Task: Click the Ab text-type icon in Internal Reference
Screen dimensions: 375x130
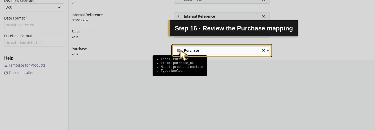Action: (179, 16)
